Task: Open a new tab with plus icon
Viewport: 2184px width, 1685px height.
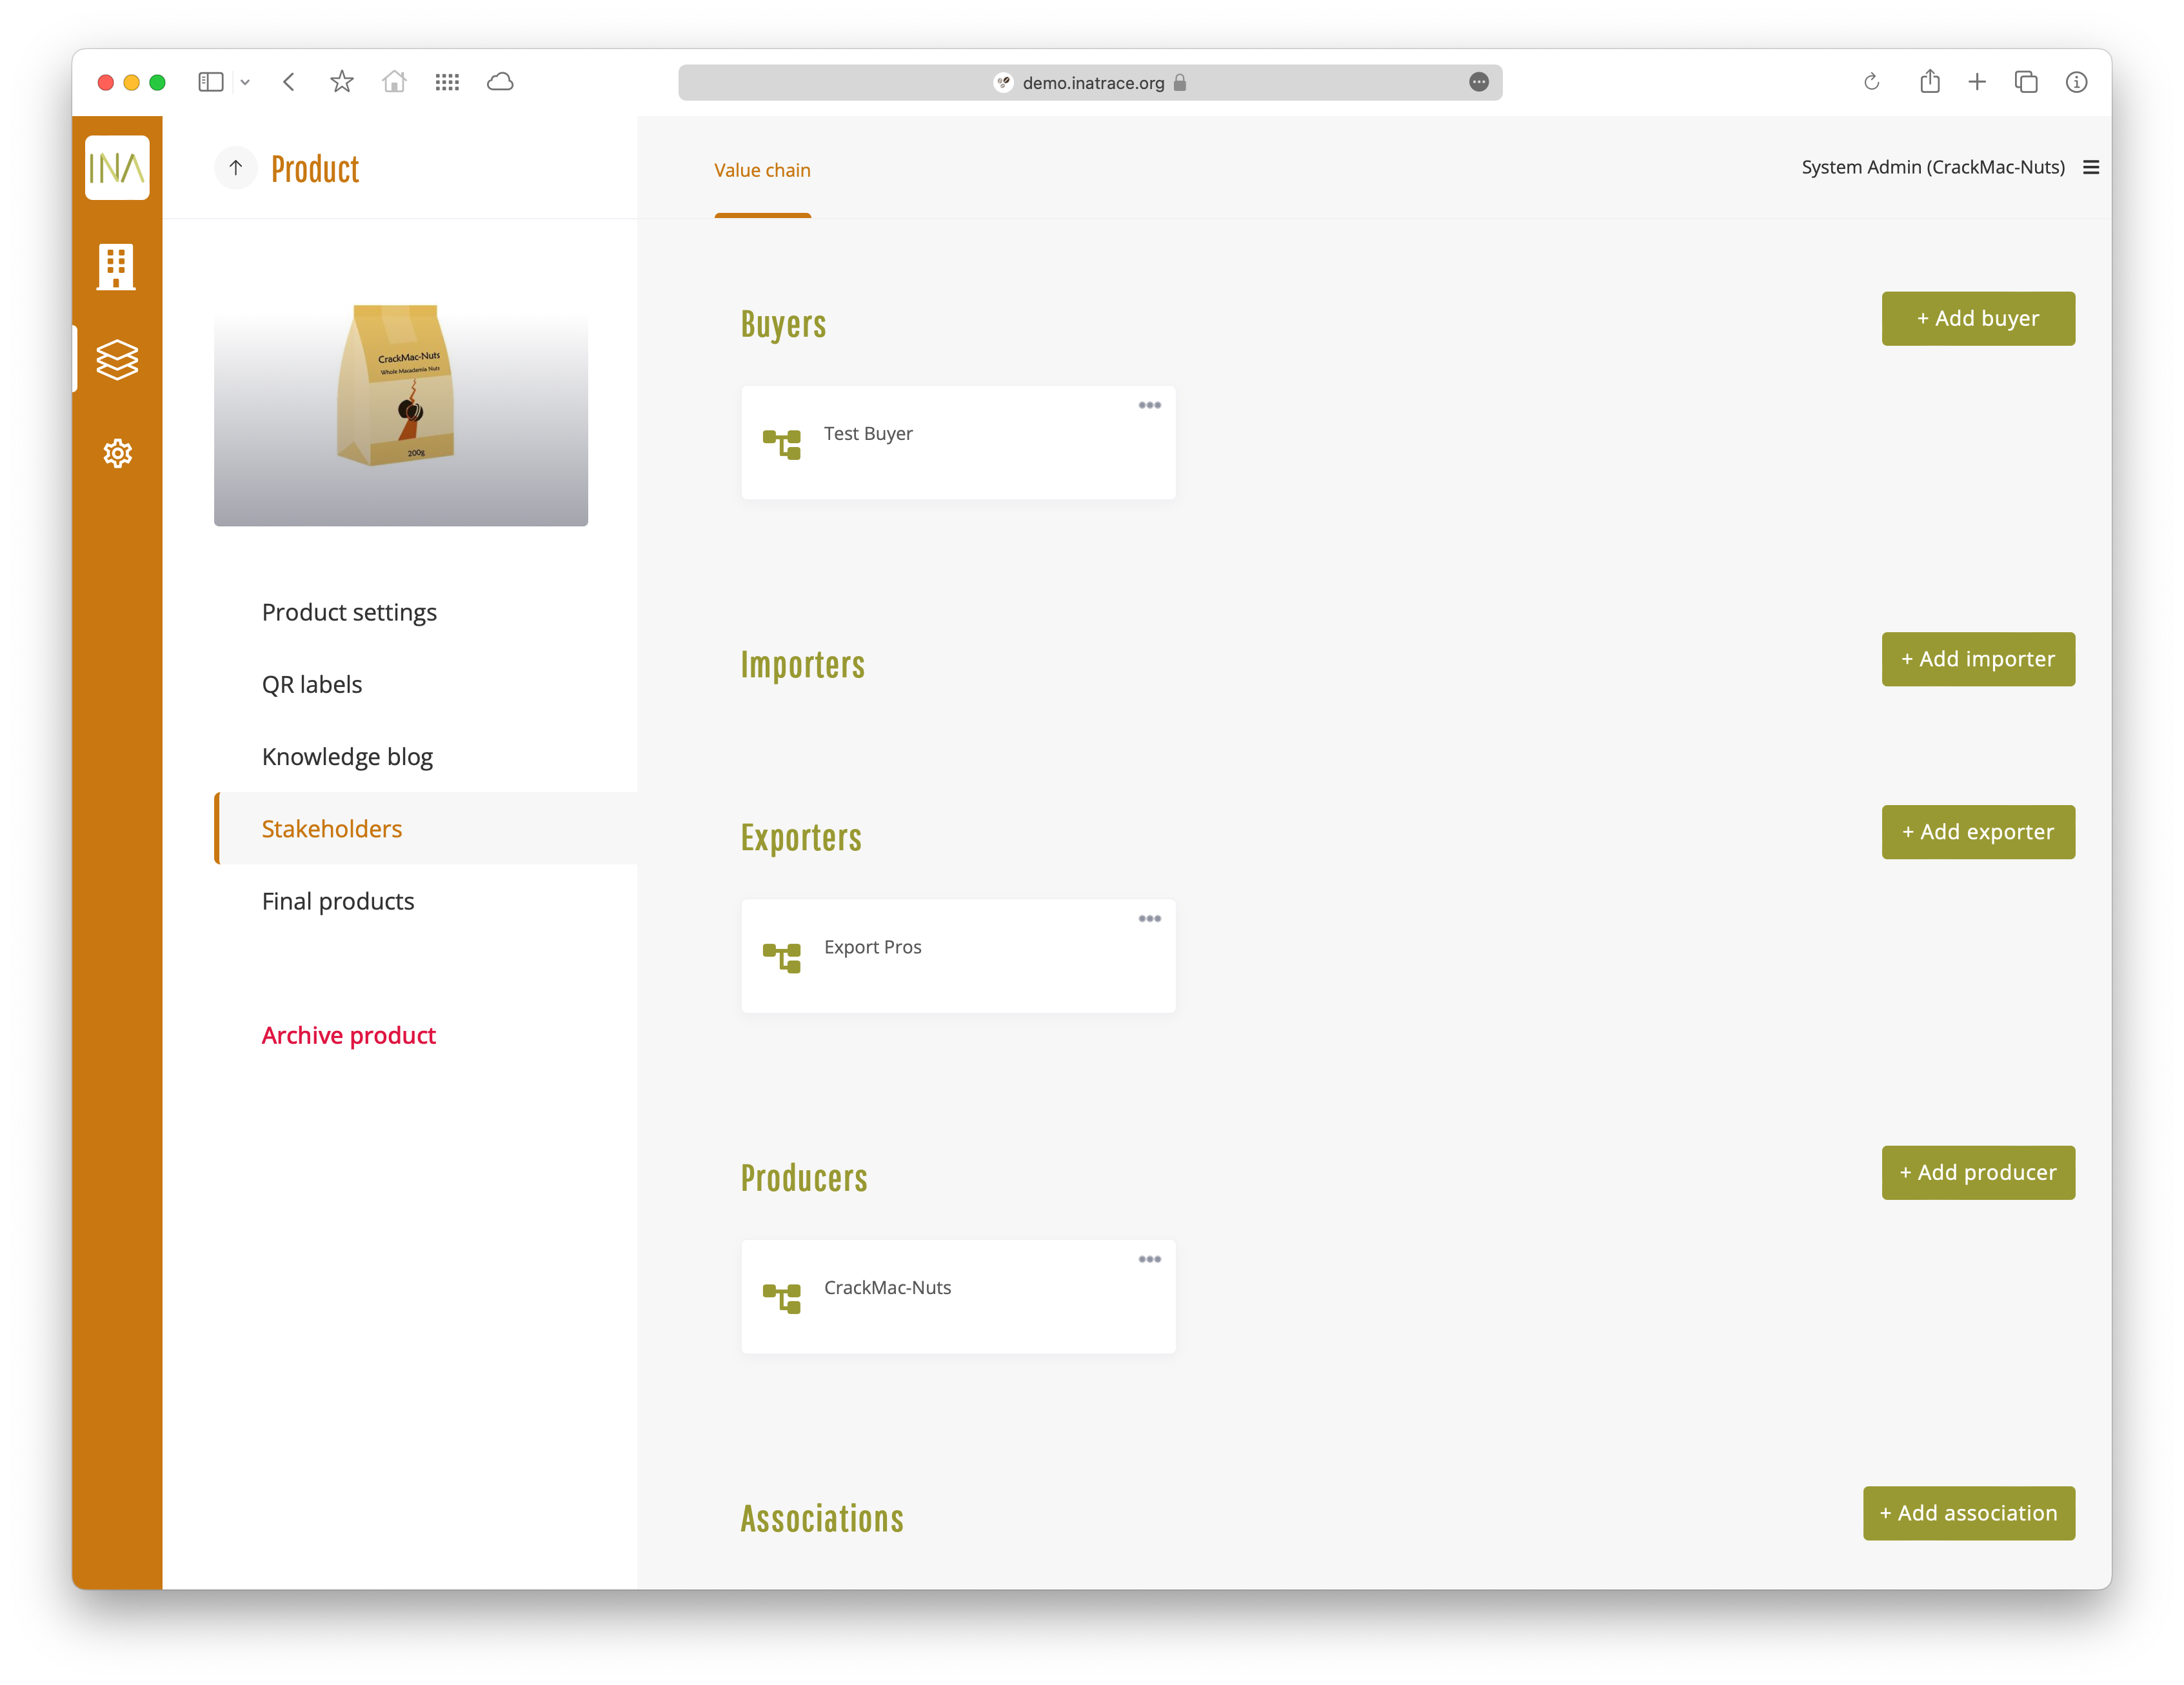Action: pos(1977,82)
